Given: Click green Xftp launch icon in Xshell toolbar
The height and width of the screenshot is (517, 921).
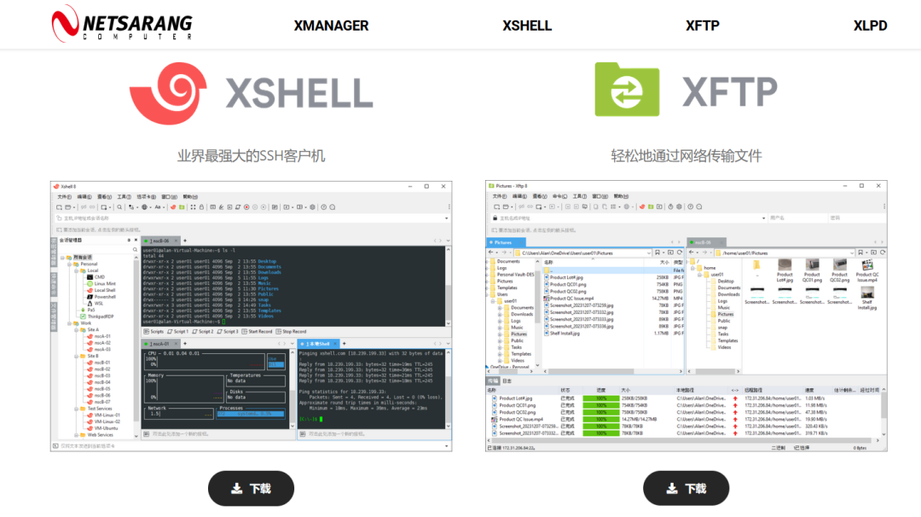Looking at the screenshot, I should point(182,207).
